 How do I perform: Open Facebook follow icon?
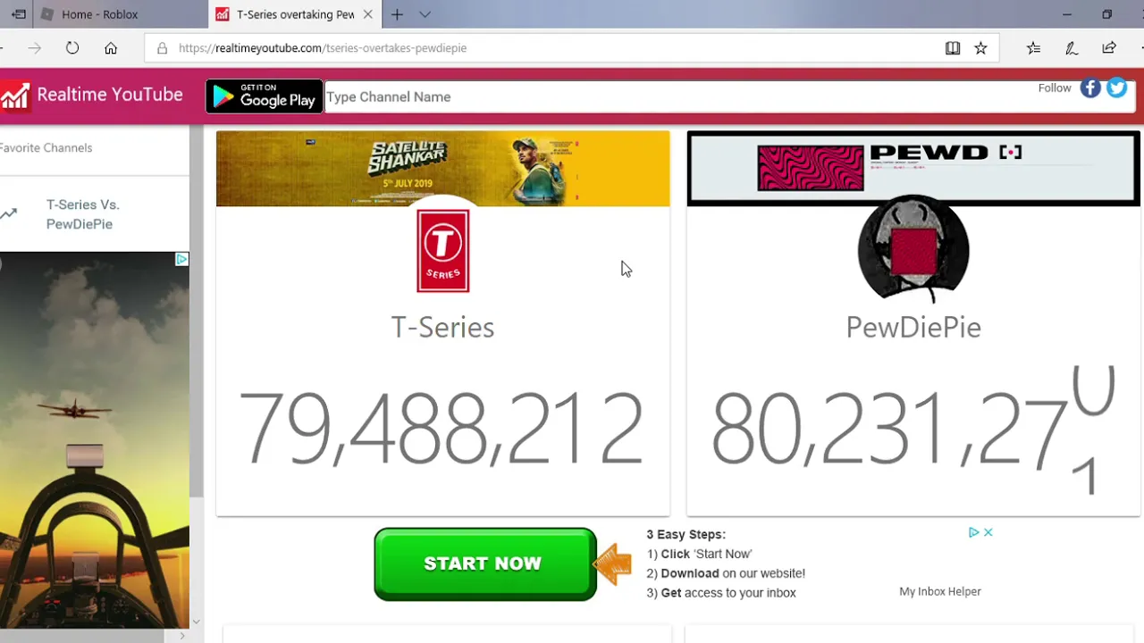click(x=1090, y=88)
